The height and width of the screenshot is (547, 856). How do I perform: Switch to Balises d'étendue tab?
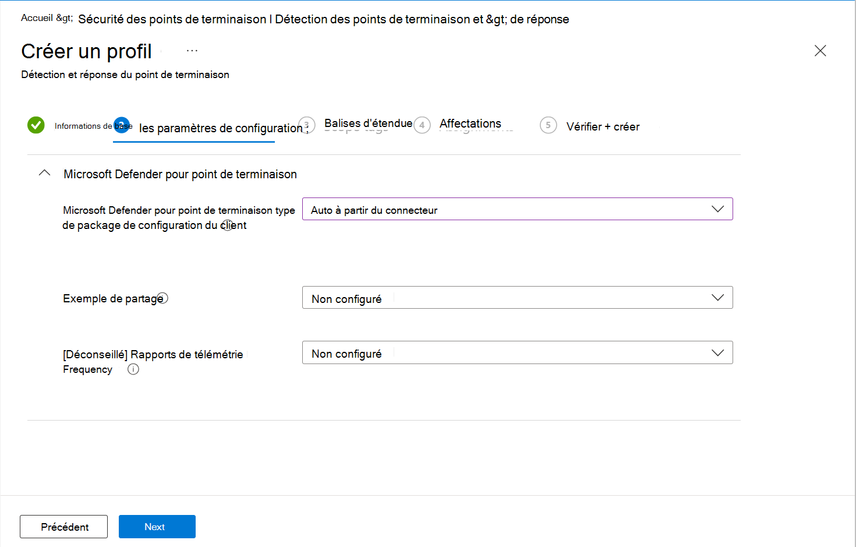[x=368, y=123]
